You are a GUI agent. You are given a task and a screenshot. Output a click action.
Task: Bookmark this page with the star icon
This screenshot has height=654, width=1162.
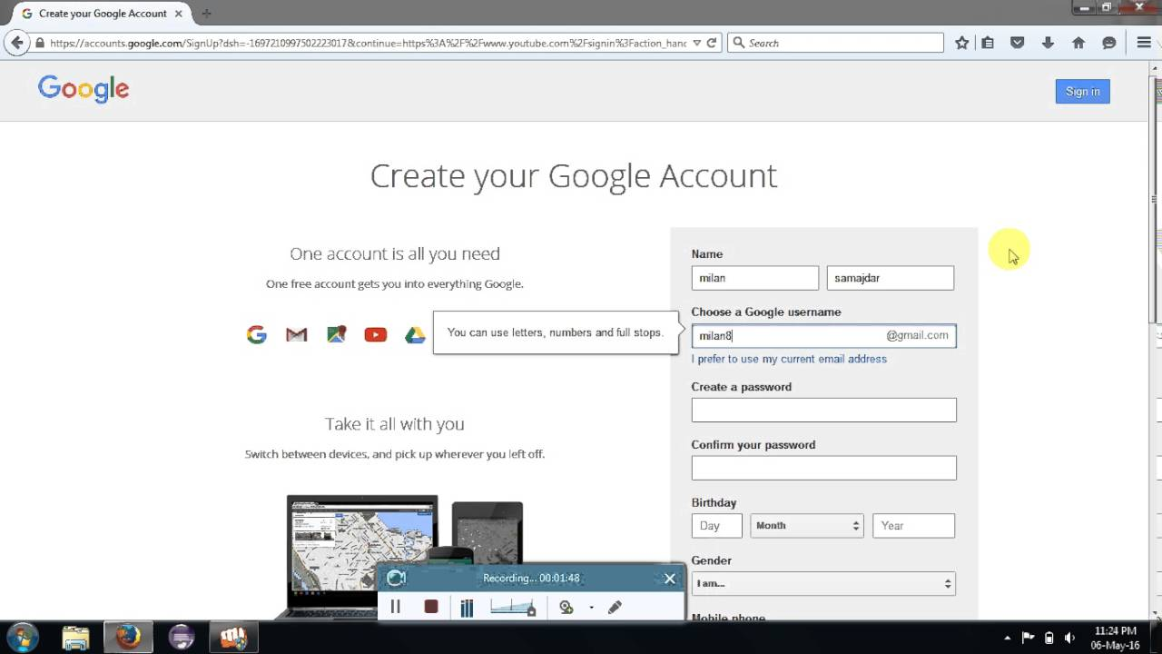click(x=961, y=43)
